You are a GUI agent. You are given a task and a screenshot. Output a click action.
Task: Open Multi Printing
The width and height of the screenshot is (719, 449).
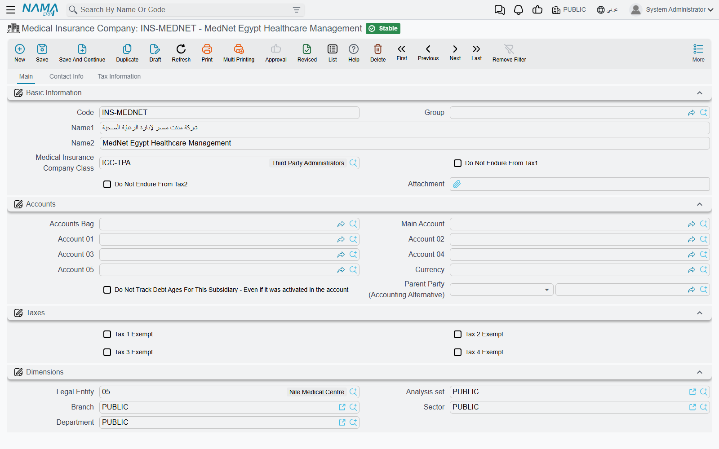click(239, 49)
